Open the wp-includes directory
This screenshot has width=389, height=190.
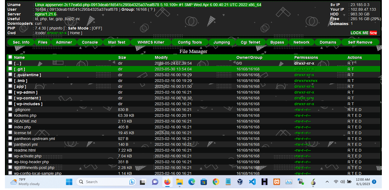[x=28, y=104]
